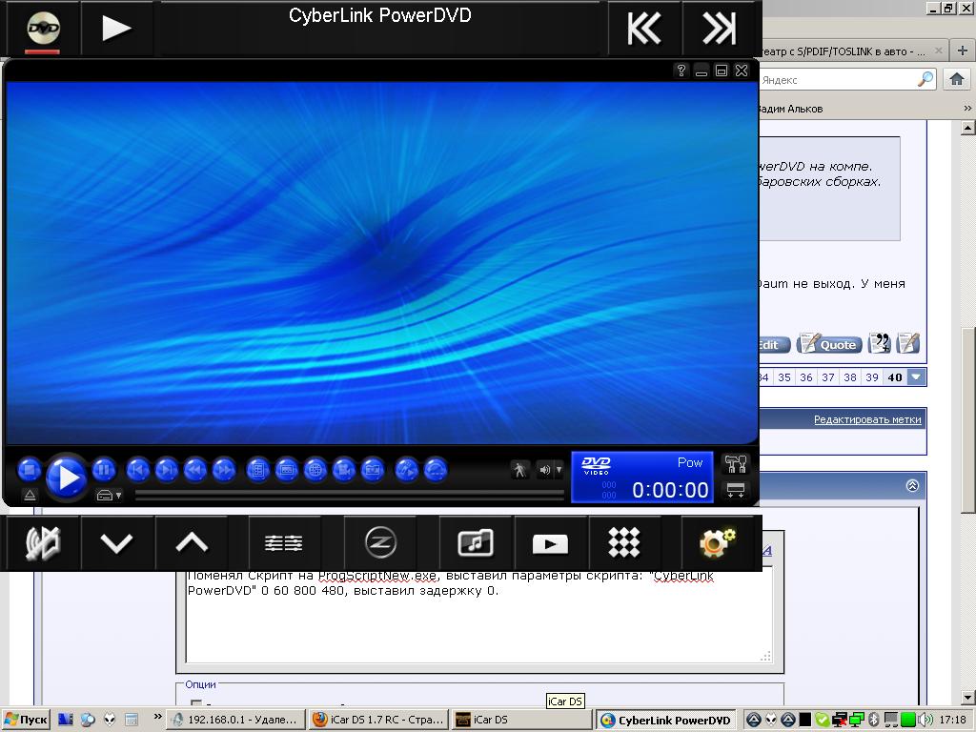The width and height of the screenshot is (976, 732).
Task: Click the PowerDVD playback seek bar
Action: [349, 495]
